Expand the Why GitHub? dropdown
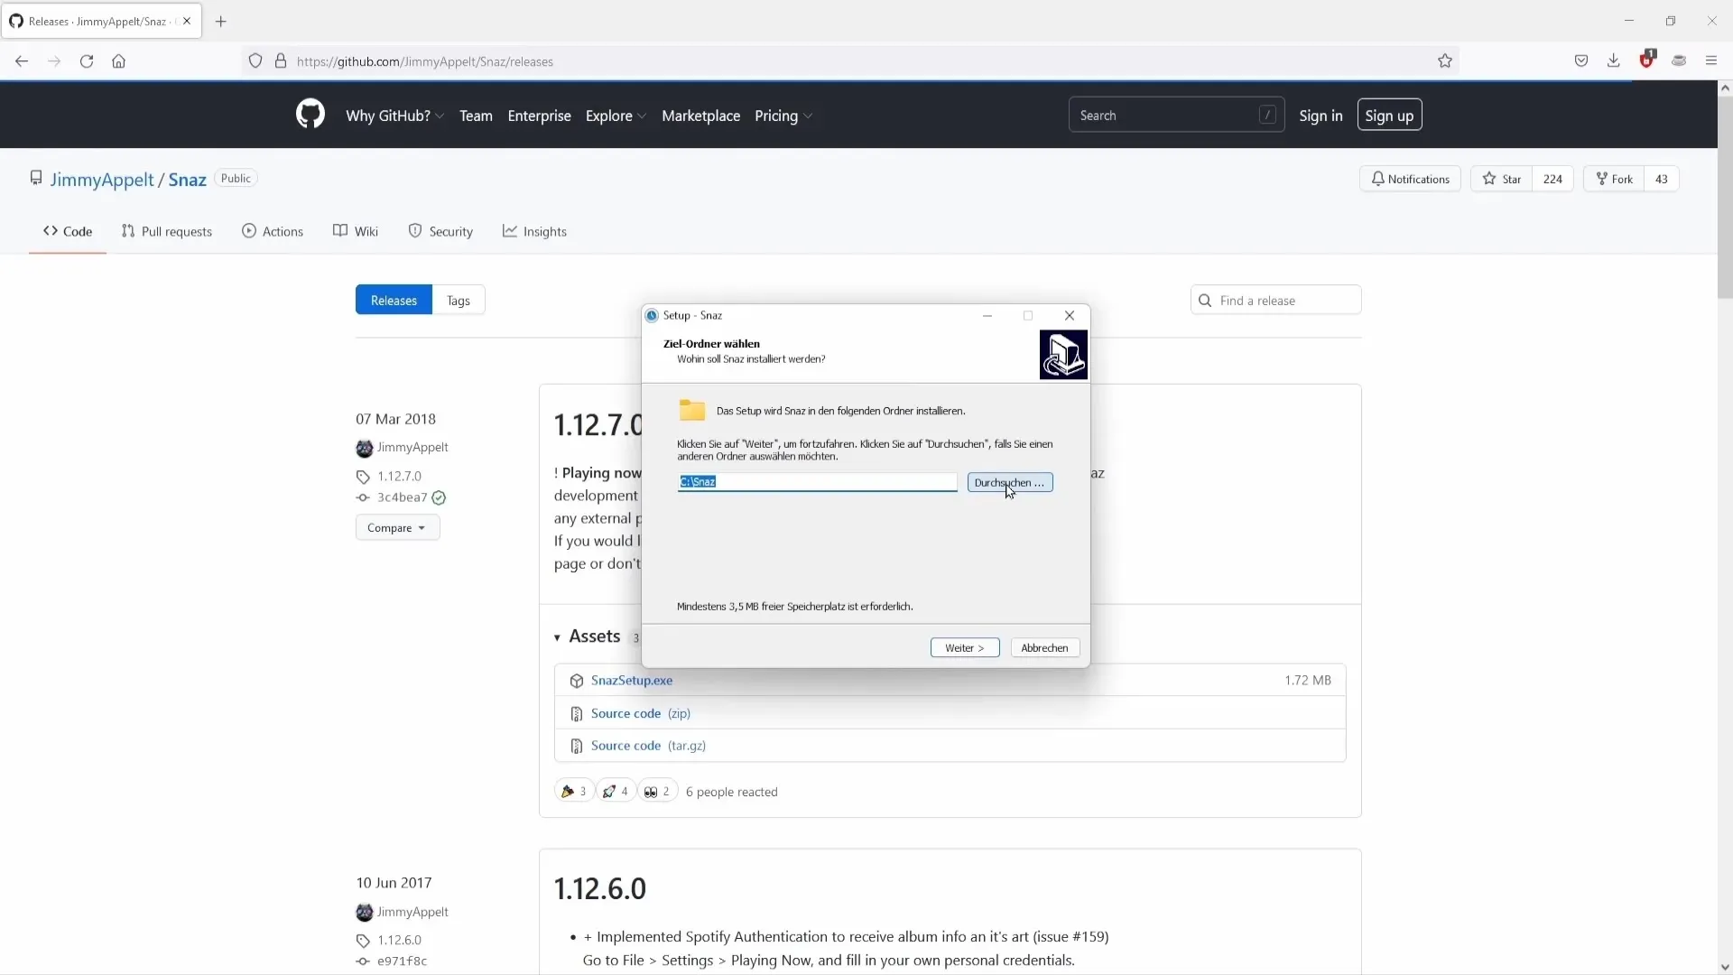Image resolution: width=1733 pixels, height=975 pixels. tap(394, 116)
